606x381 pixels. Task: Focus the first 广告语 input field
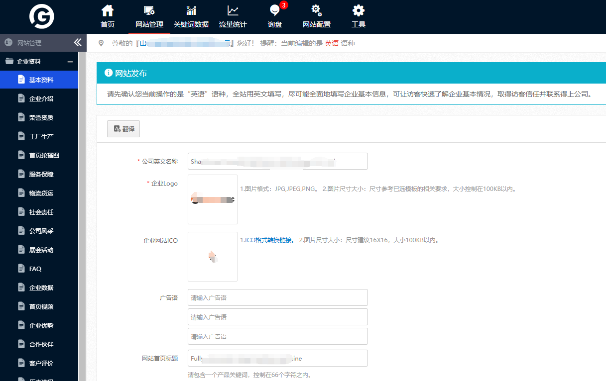277,297
